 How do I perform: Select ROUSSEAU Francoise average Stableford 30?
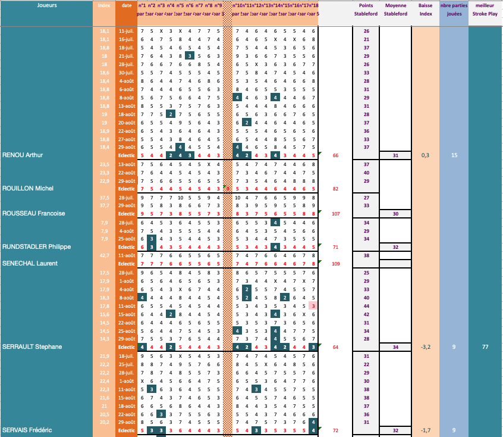[395, 214]
